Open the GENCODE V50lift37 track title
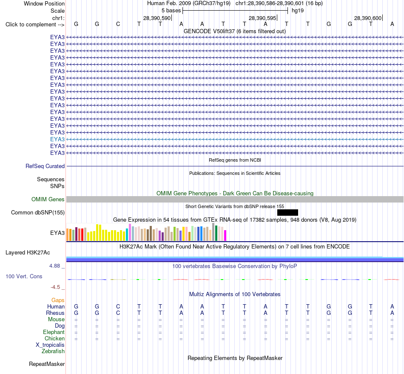 click(x=235, y=31)
